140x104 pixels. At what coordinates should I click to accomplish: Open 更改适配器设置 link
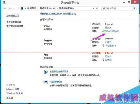[x=14, y=22]
